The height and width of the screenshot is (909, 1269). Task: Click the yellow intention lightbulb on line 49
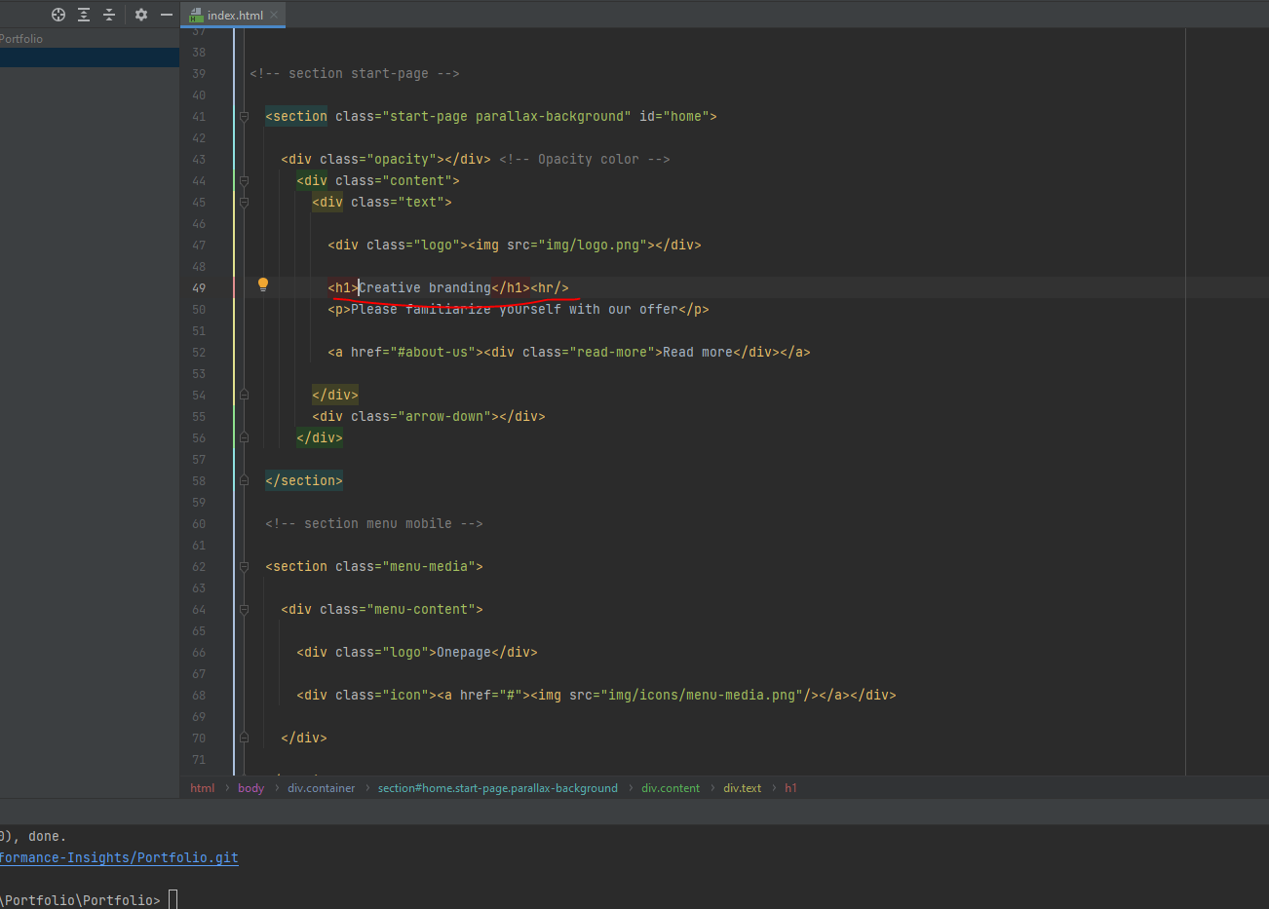pos(262,284)
